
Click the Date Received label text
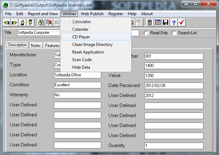coord(124,85)
